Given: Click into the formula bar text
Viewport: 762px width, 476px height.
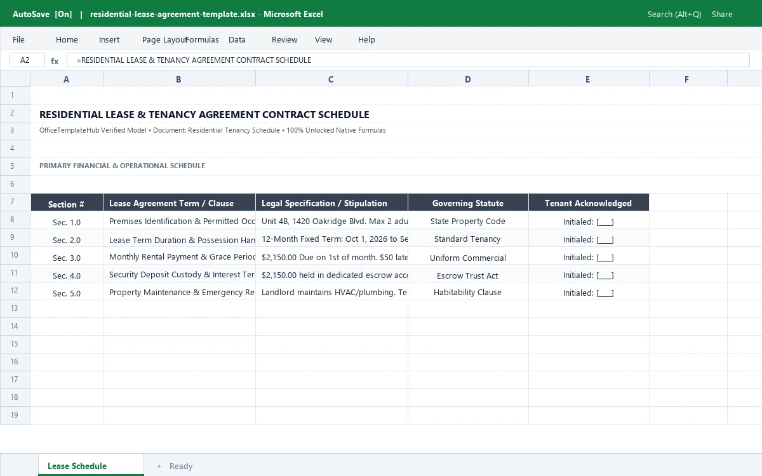Looking at the screenshot, I should pyautogui.click(x=408, y=60).
